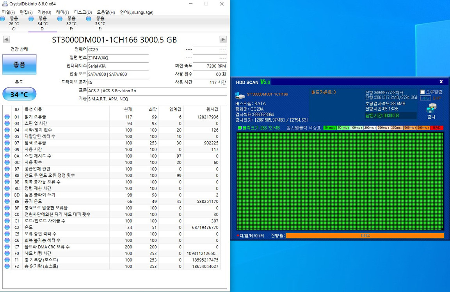Image resolution: width=450 pixels, height=292 pixels.
Task: Click the status orb of attribute 01 읽기 오류율
Action: [x=7, y=117]
